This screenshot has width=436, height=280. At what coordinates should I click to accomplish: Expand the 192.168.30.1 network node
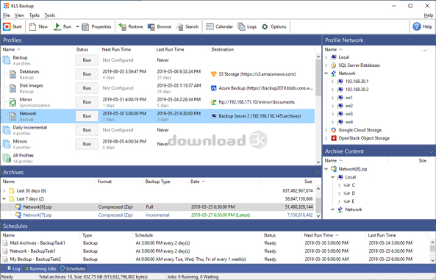tap(333, 82)
